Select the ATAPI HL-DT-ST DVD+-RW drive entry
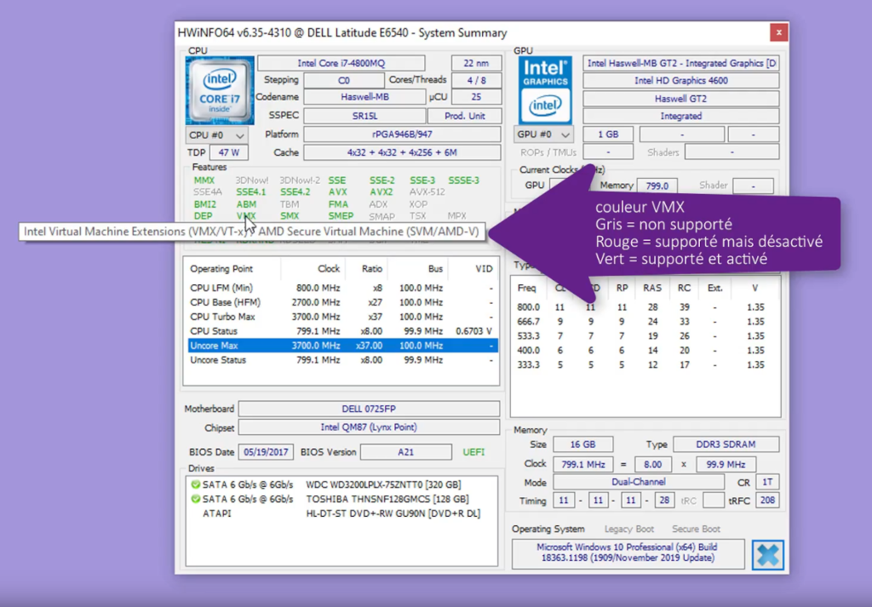Screen dimensions: 872x607 (341, 513)
